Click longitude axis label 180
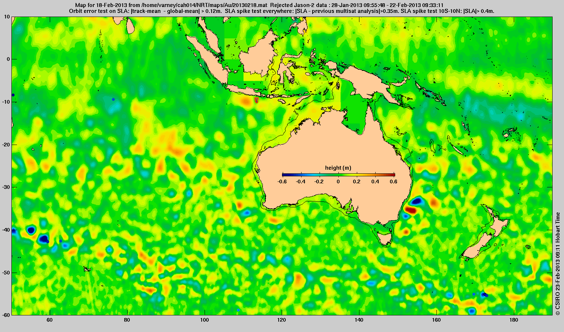 (514, 320)
